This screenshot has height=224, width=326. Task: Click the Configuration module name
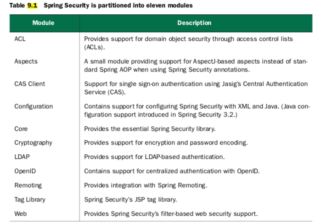tap(34, 106)
